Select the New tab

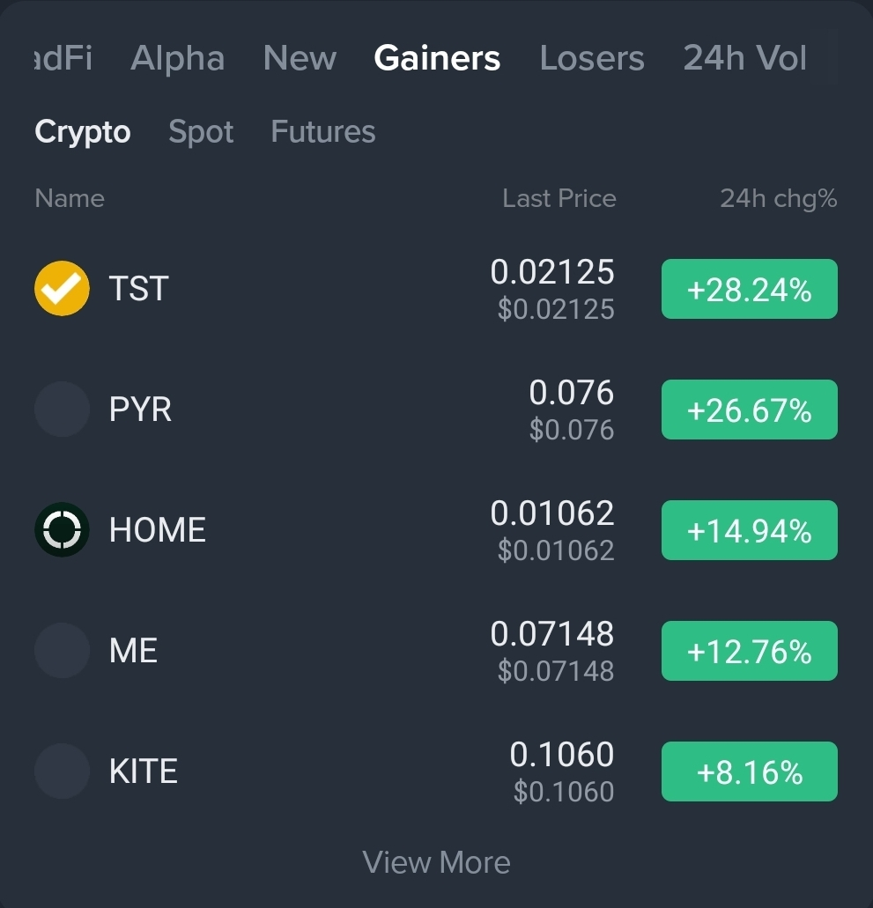(300, 58)
